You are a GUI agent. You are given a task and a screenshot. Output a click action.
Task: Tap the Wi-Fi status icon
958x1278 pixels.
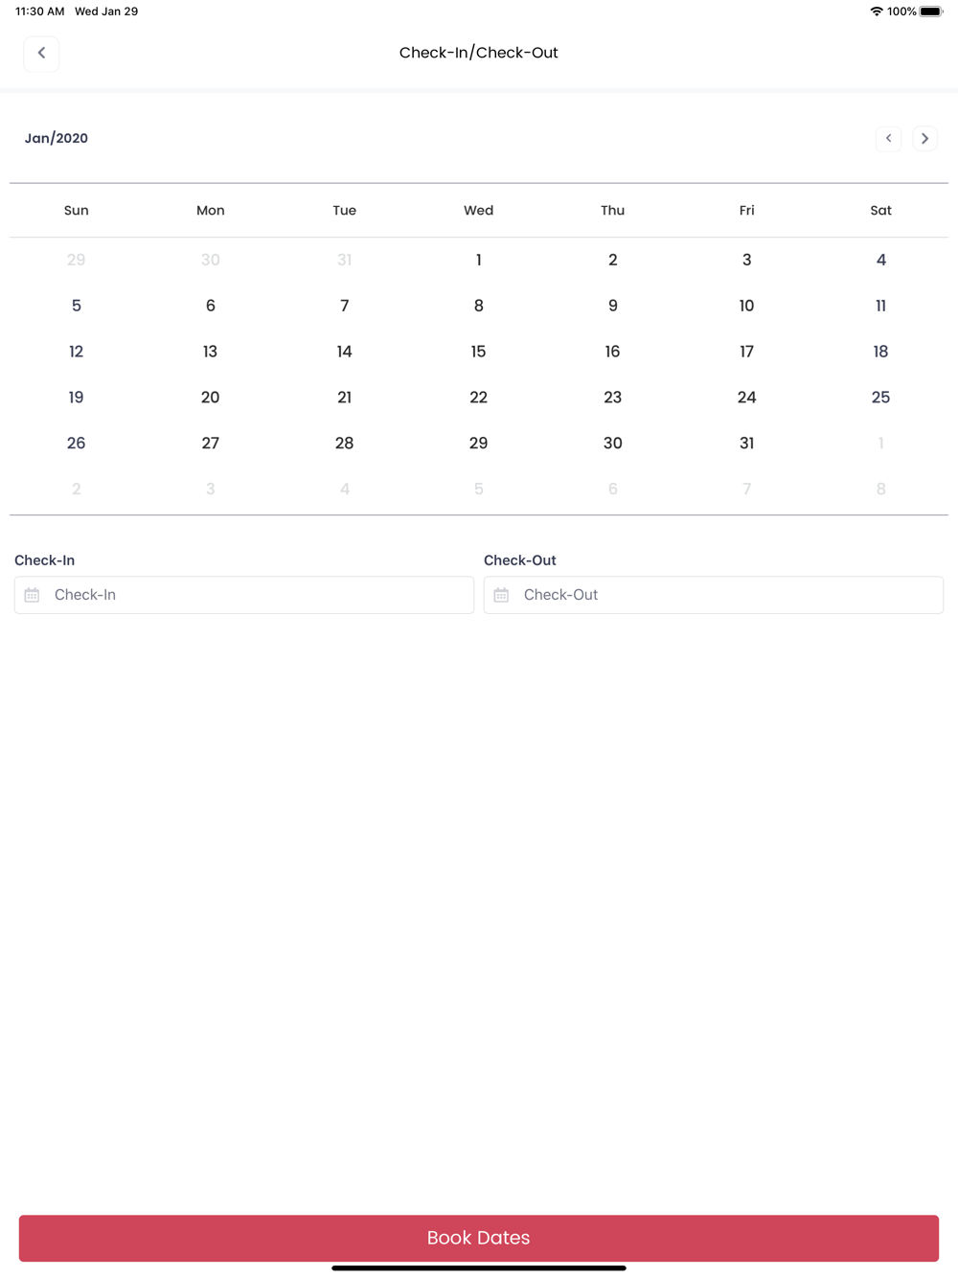coord(876,11)
